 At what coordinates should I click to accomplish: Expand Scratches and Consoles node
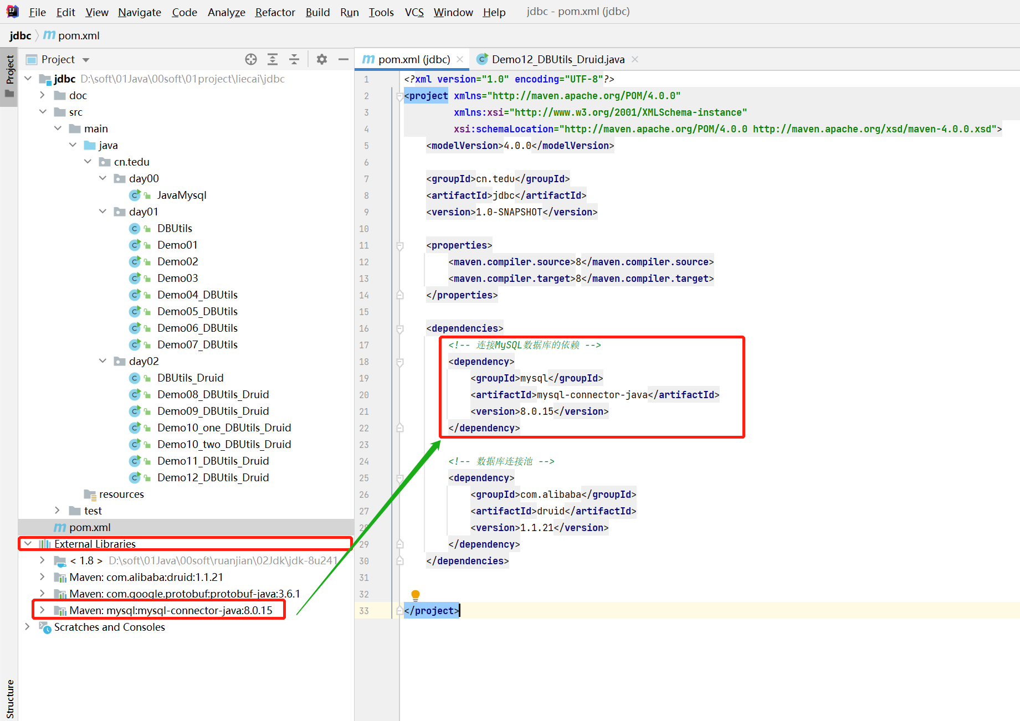[x=28, y=627]
